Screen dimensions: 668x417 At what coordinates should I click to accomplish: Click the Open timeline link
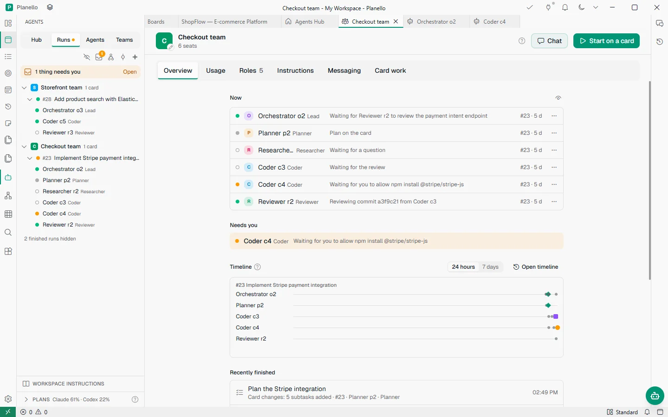(535, 267)
